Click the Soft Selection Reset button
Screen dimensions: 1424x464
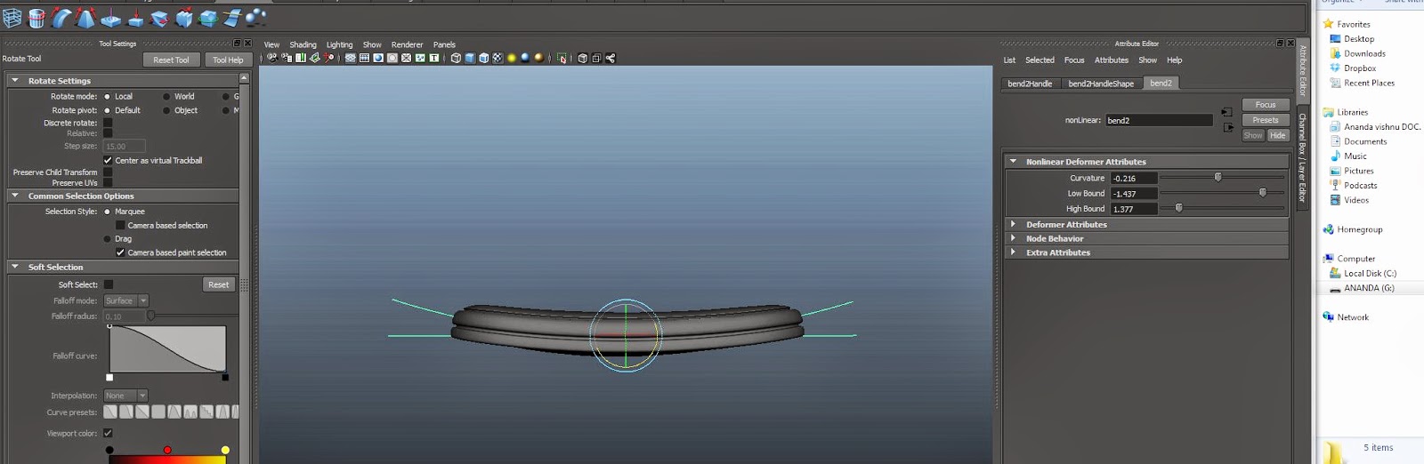point(218,284)
